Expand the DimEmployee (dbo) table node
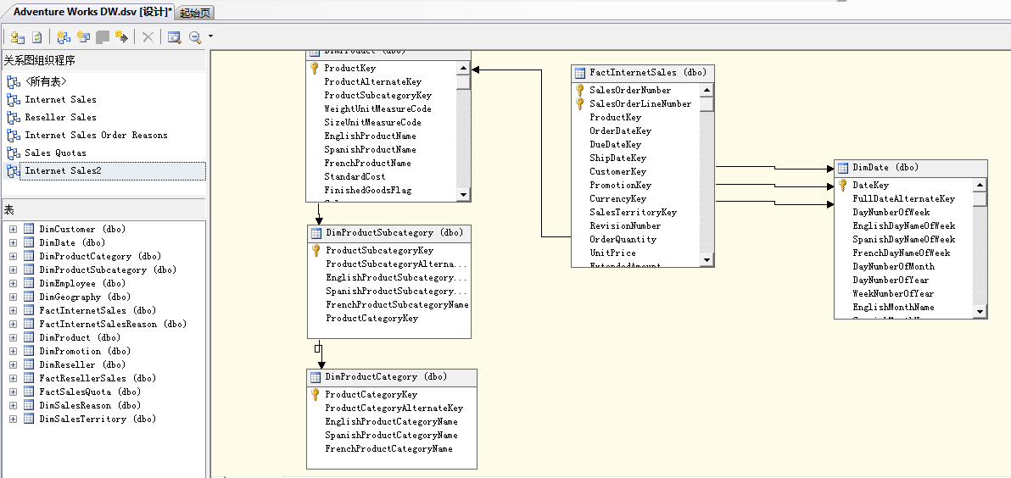 (13, 283)
